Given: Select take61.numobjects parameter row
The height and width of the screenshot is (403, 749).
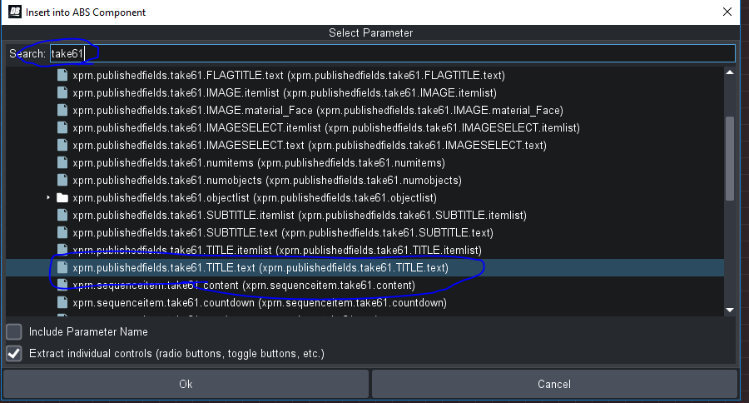Looking at the screenshot, I should (266, 180).
